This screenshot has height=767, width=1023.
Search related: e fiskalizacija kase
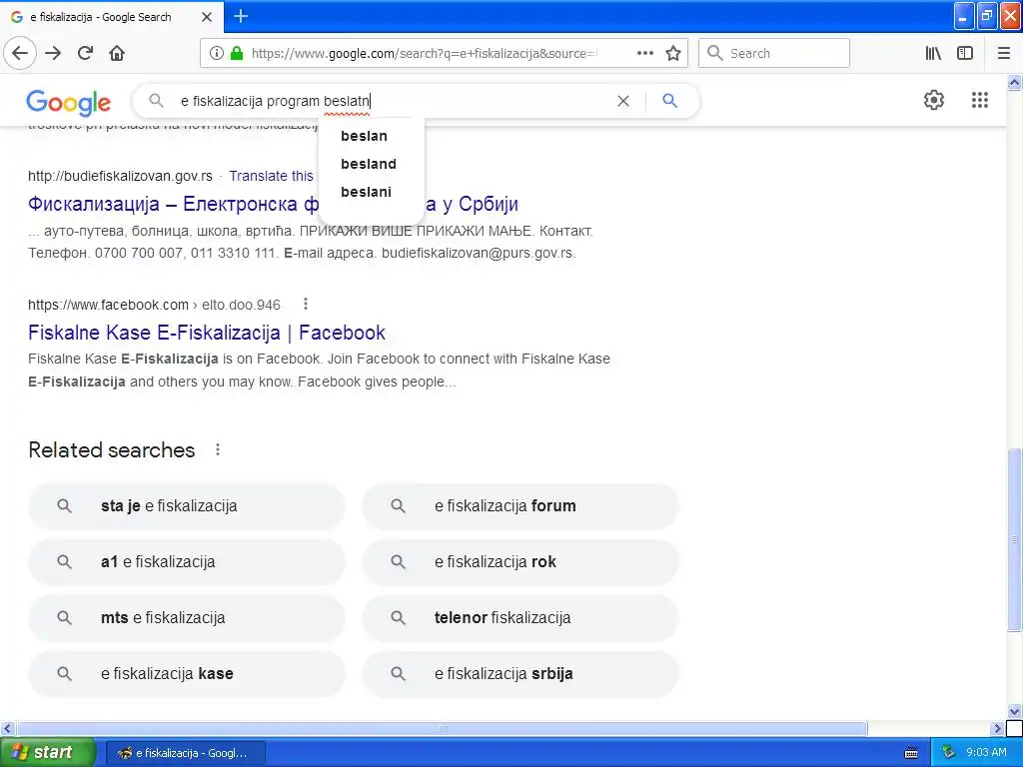[x=186, y=674]
